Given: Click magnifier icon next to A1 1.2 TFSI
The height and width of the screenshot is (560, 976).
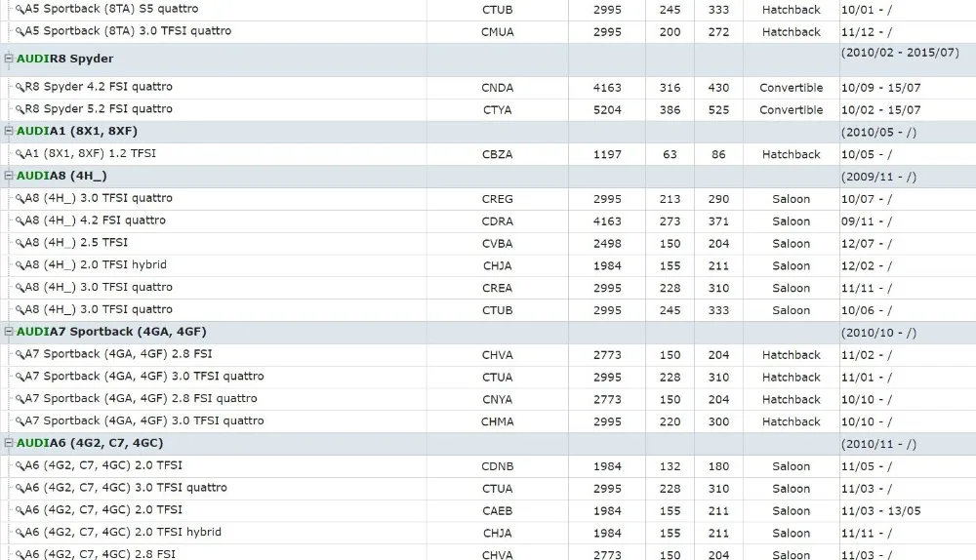Looking at the screenshot, I should tap(20, 154).
